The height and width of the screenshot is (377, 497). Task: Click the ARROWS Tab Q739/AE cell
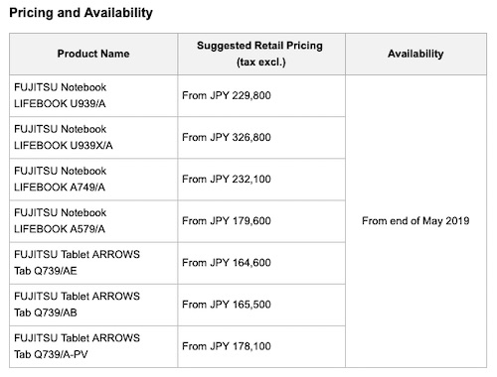click(x=93, y=263)
